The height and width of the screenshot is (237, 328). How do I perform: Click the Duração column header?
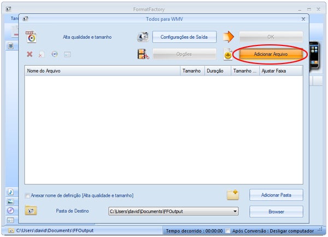coord(218,71)
